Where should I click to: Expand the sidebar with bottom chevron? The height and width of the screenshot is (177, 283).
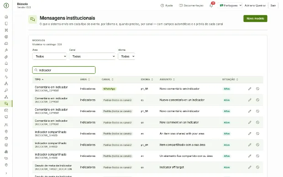tap(6, 173)
